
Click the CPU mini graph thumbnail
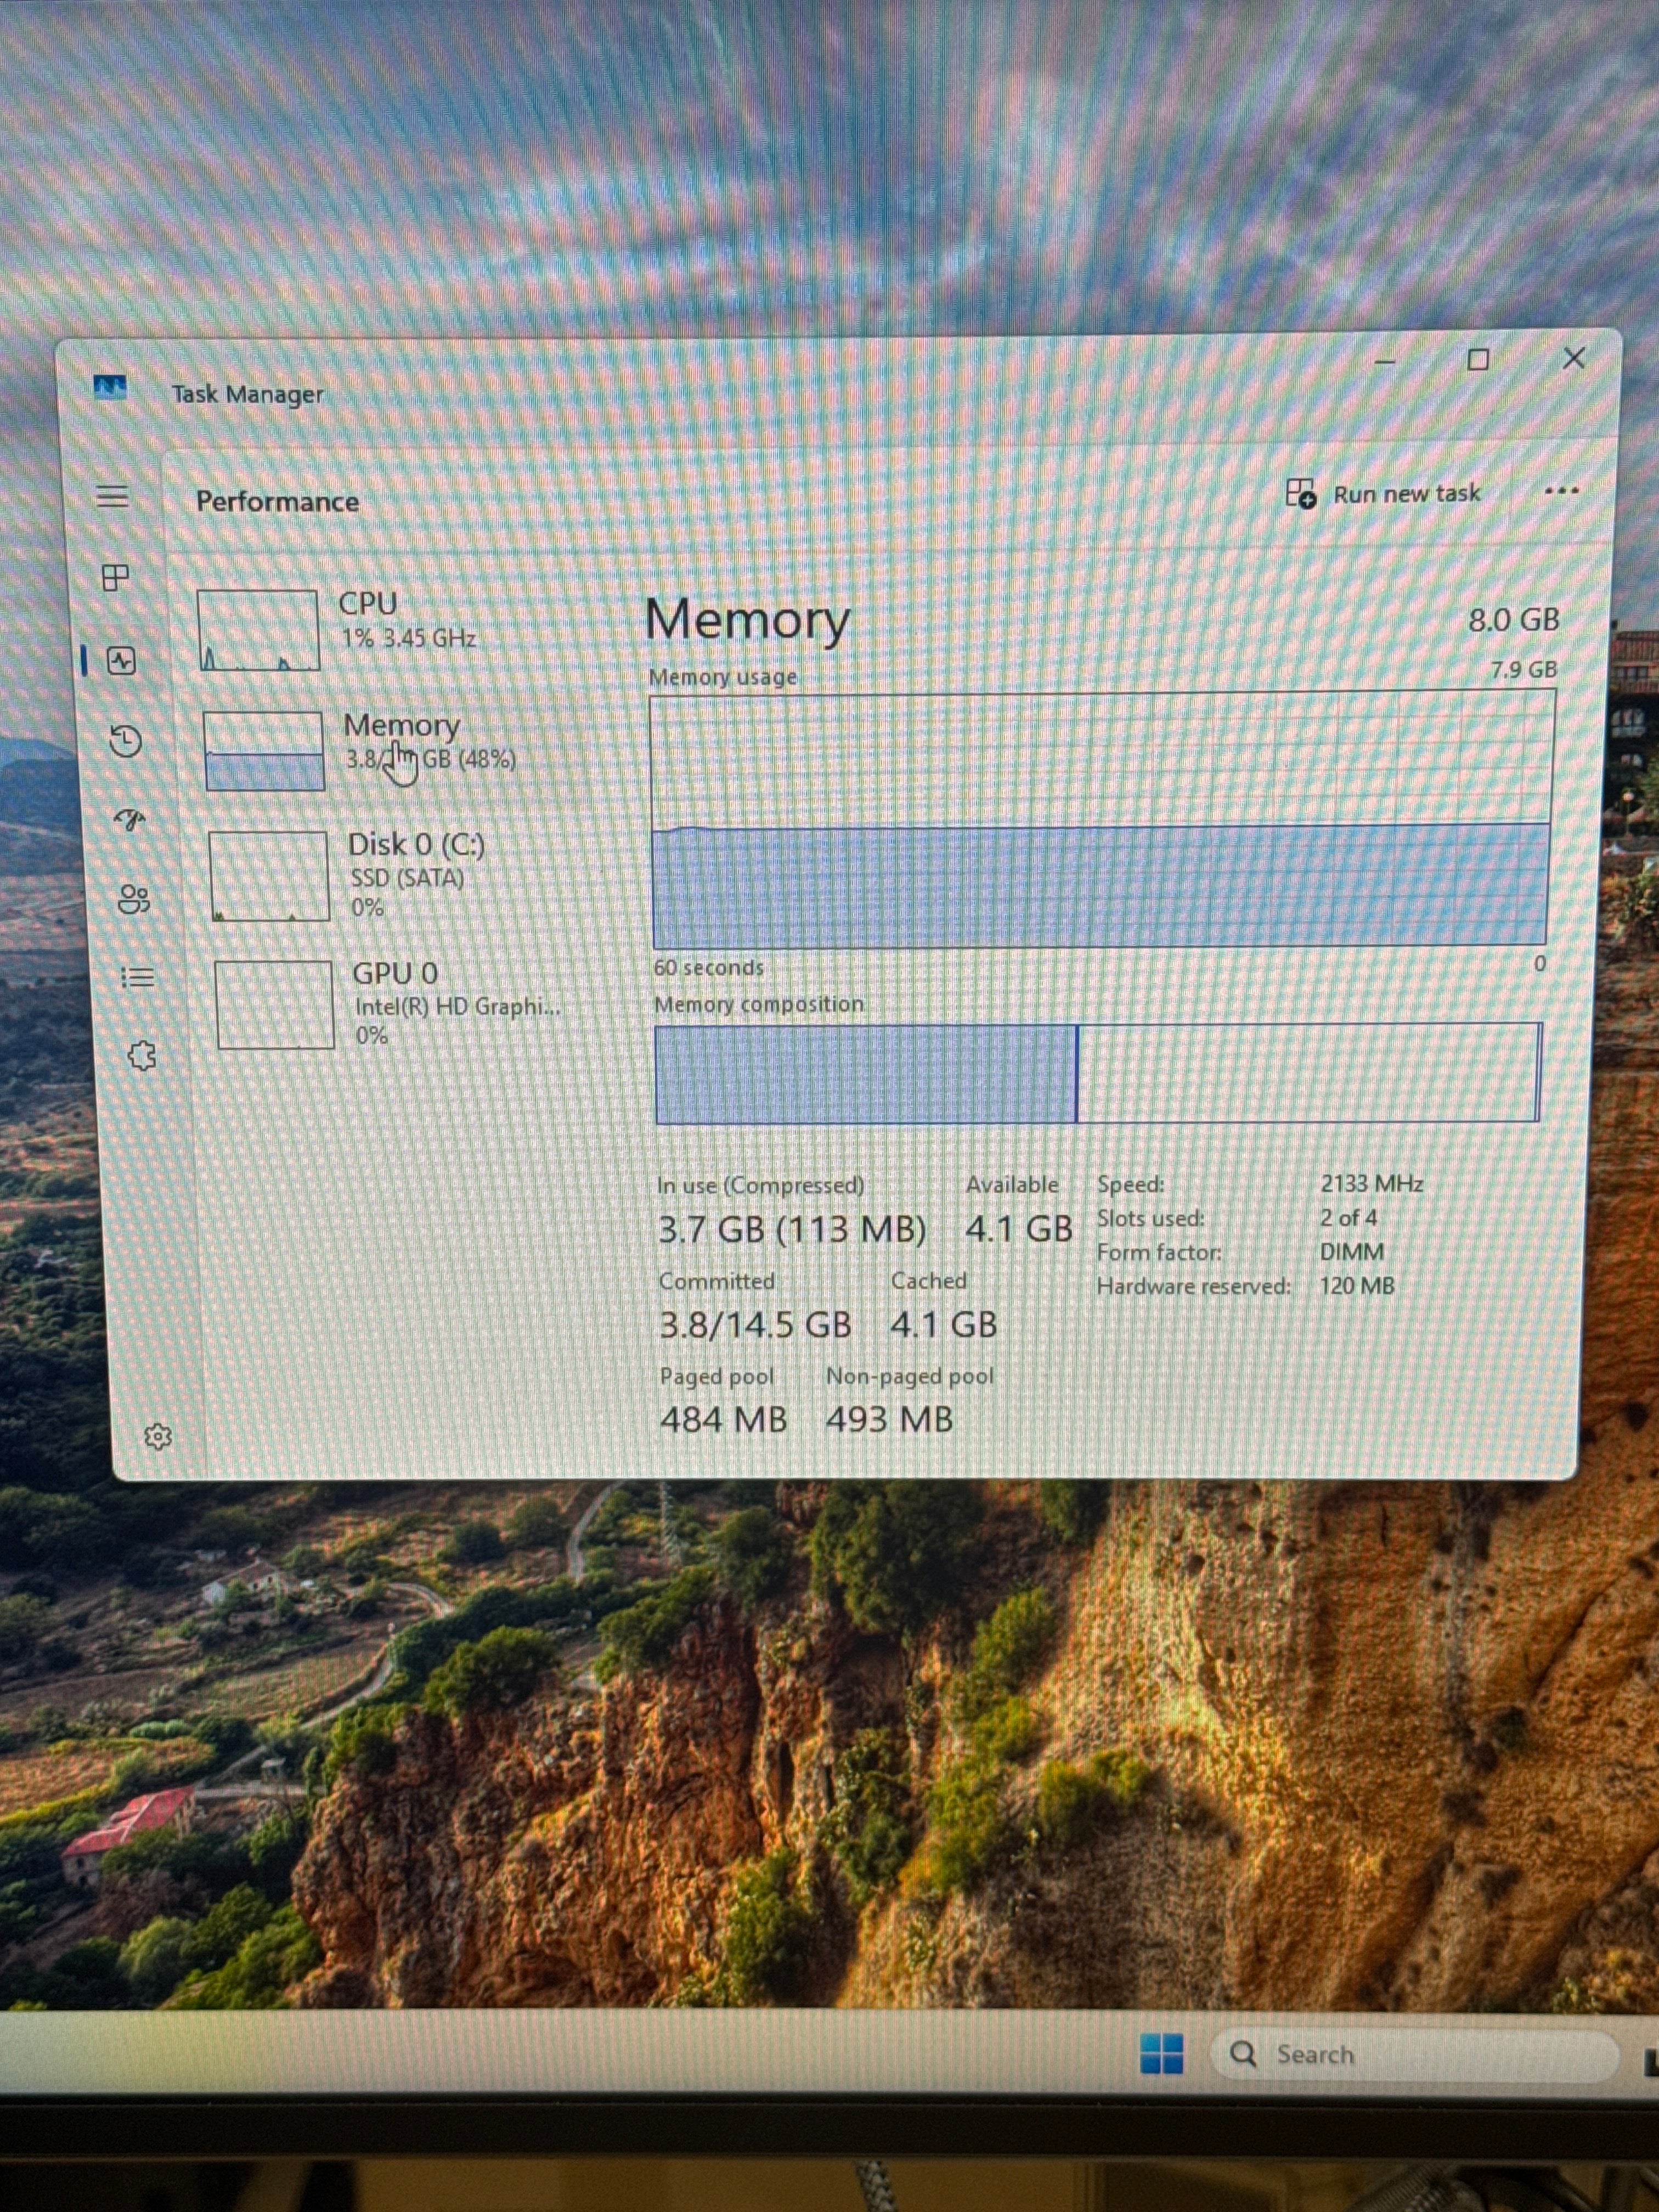[x=258, y=630]
